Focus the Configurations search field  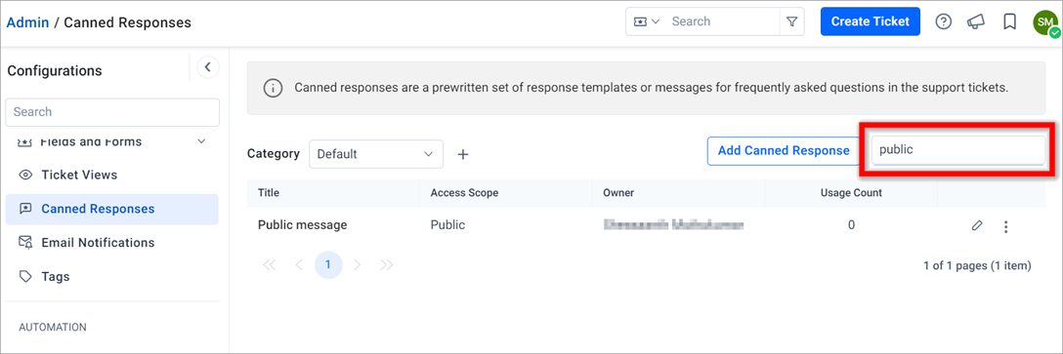tap(112, 112)
